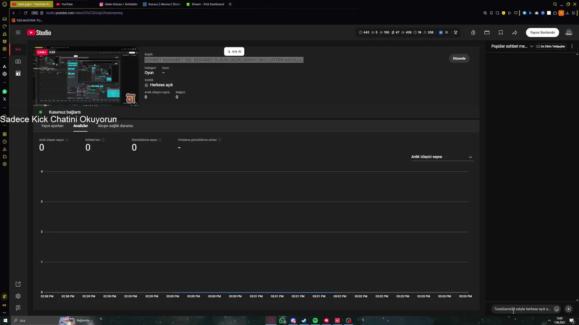Click the Yayını Sonlandır button
The height and width of the screenshot is (325, 579).
pos(542,32)
